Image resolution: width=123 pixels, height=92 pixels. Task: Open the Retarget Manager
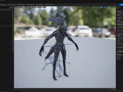30,5
